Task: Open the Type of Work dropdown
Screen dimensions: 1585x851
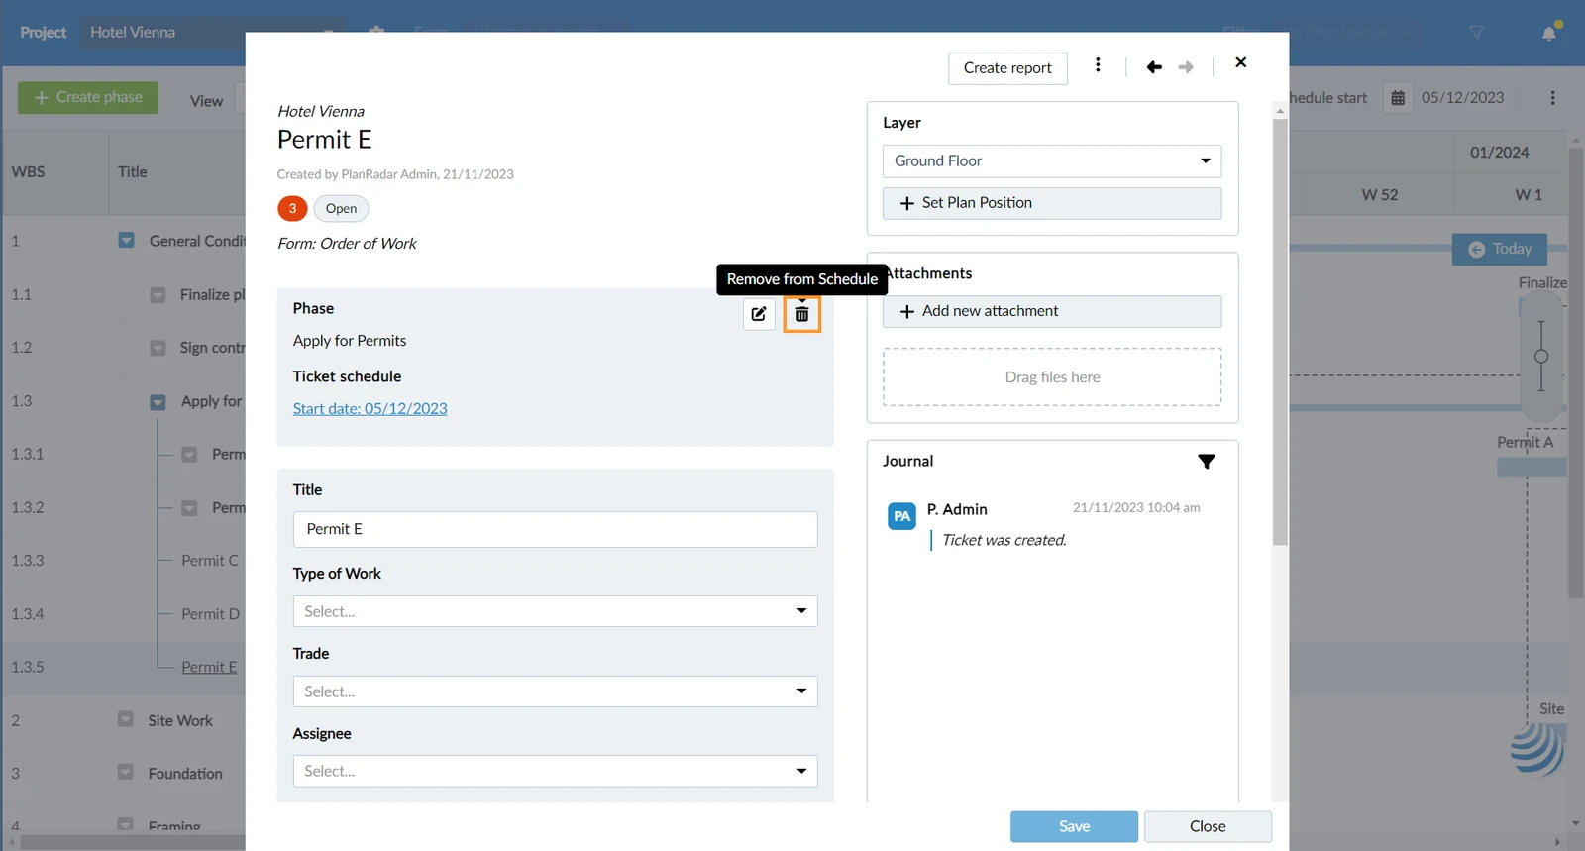Action: point(555,611)
